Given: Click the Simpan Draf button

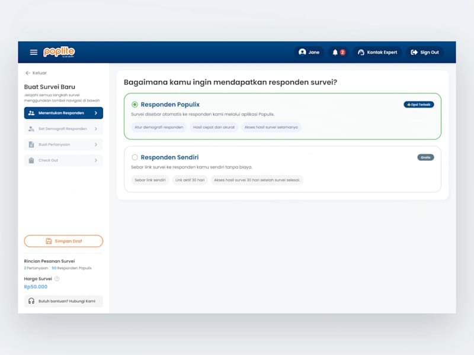Looking at the screenshot, I should tap(63, 241).
